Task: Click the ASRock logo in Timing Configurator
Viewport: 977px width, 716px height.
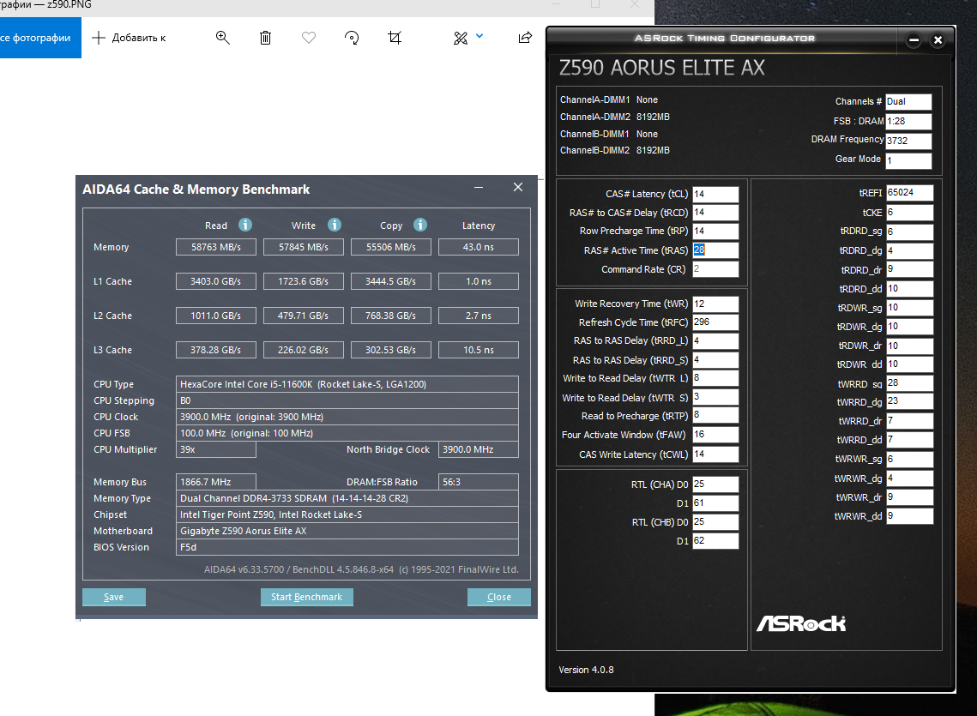Action: [x=801, y=623]
